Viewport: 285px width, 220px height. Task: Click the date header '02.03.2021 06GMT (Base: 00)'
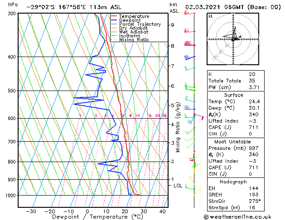pos(233,7)
